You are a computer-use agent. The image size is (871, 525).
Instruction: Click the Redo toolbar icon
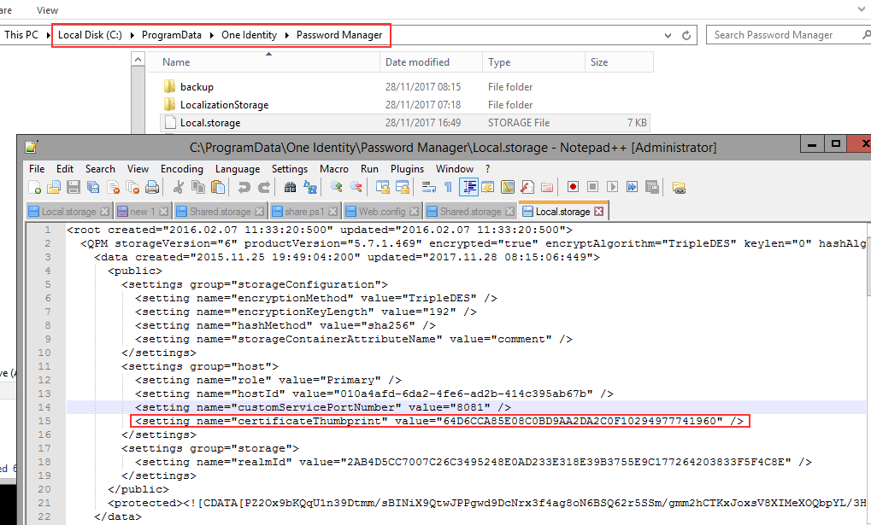264,187
